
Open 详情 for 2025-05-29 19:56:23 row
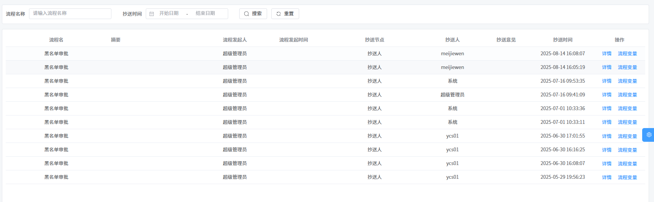click(x=607, y=177)
